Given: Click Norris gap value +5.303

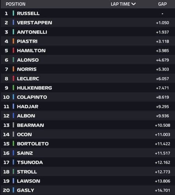Looking at the screenshot, I should coord(163,69).
